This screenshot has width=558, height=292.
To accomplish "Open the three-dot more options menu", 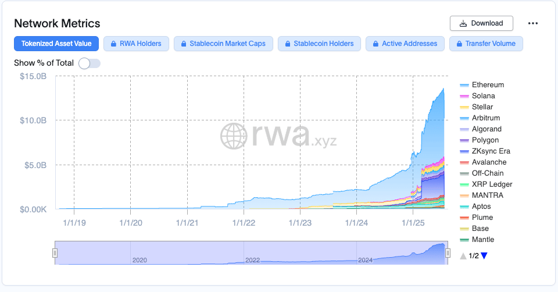I will (x=533, y=23).
